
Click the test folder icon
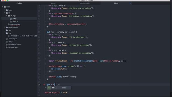click(x=7, y=30)
